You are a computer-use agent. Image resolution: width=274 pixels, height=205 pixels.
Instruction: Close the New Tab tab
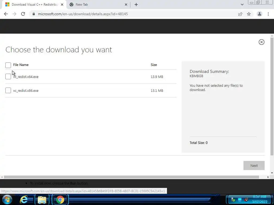(x=126, y=5)
